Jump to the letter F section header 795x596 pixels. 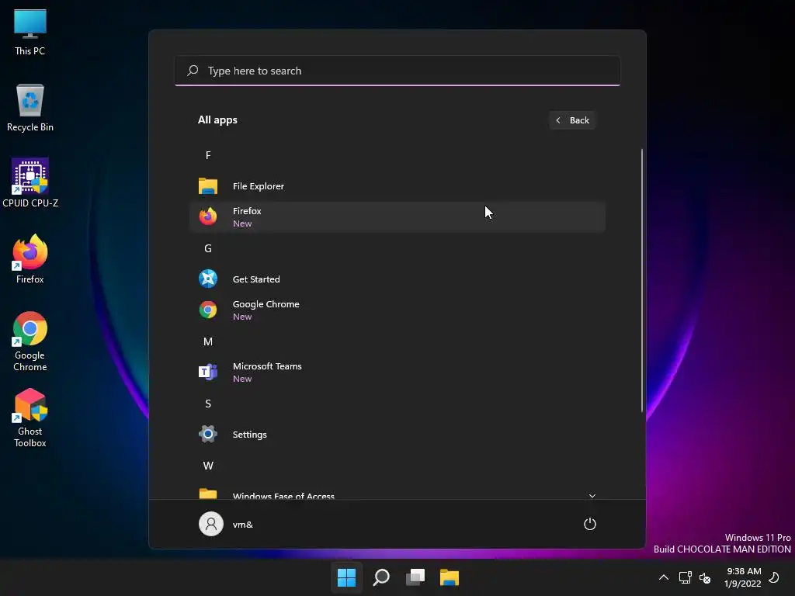[x=208, y=155]
